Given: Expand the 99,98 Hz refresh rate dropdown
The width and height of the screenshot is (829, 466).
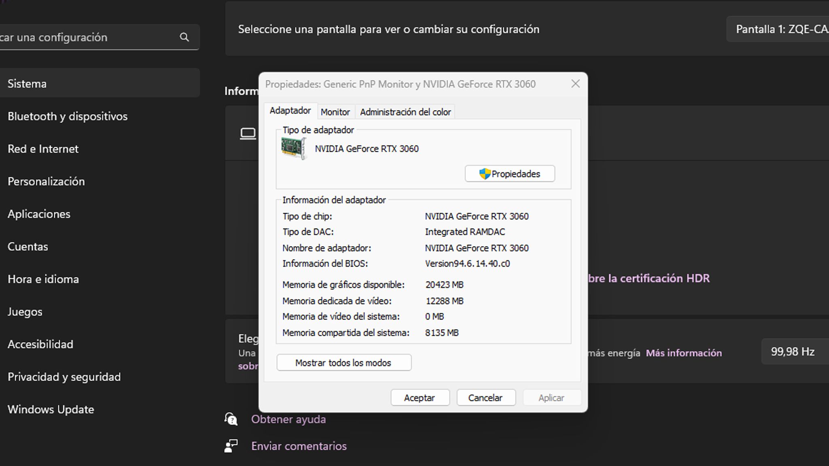Looking at the screenshot, I should pyautogui.click(x=793, y=352).
